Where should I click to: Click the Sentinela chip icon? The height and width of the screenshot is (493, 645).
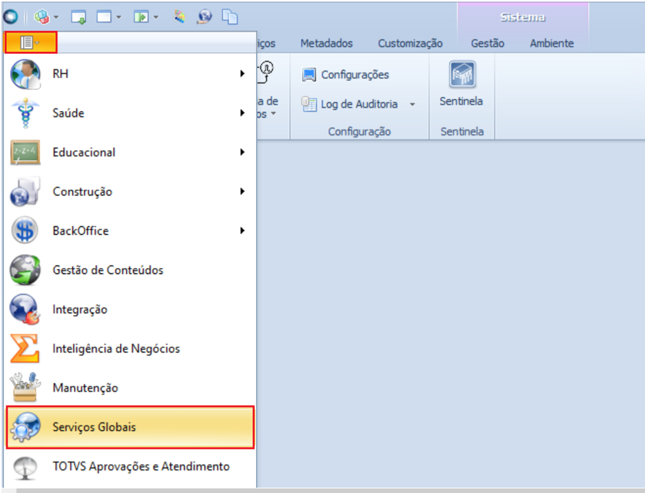(462, 74)
